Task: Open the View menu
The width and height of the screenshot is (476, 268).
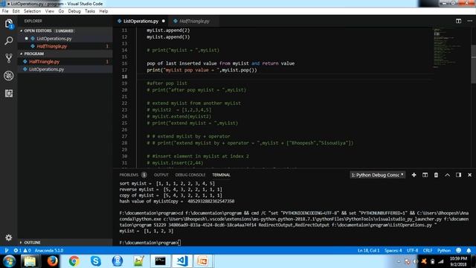Action: pyautogui.click(x=50, y=11)
